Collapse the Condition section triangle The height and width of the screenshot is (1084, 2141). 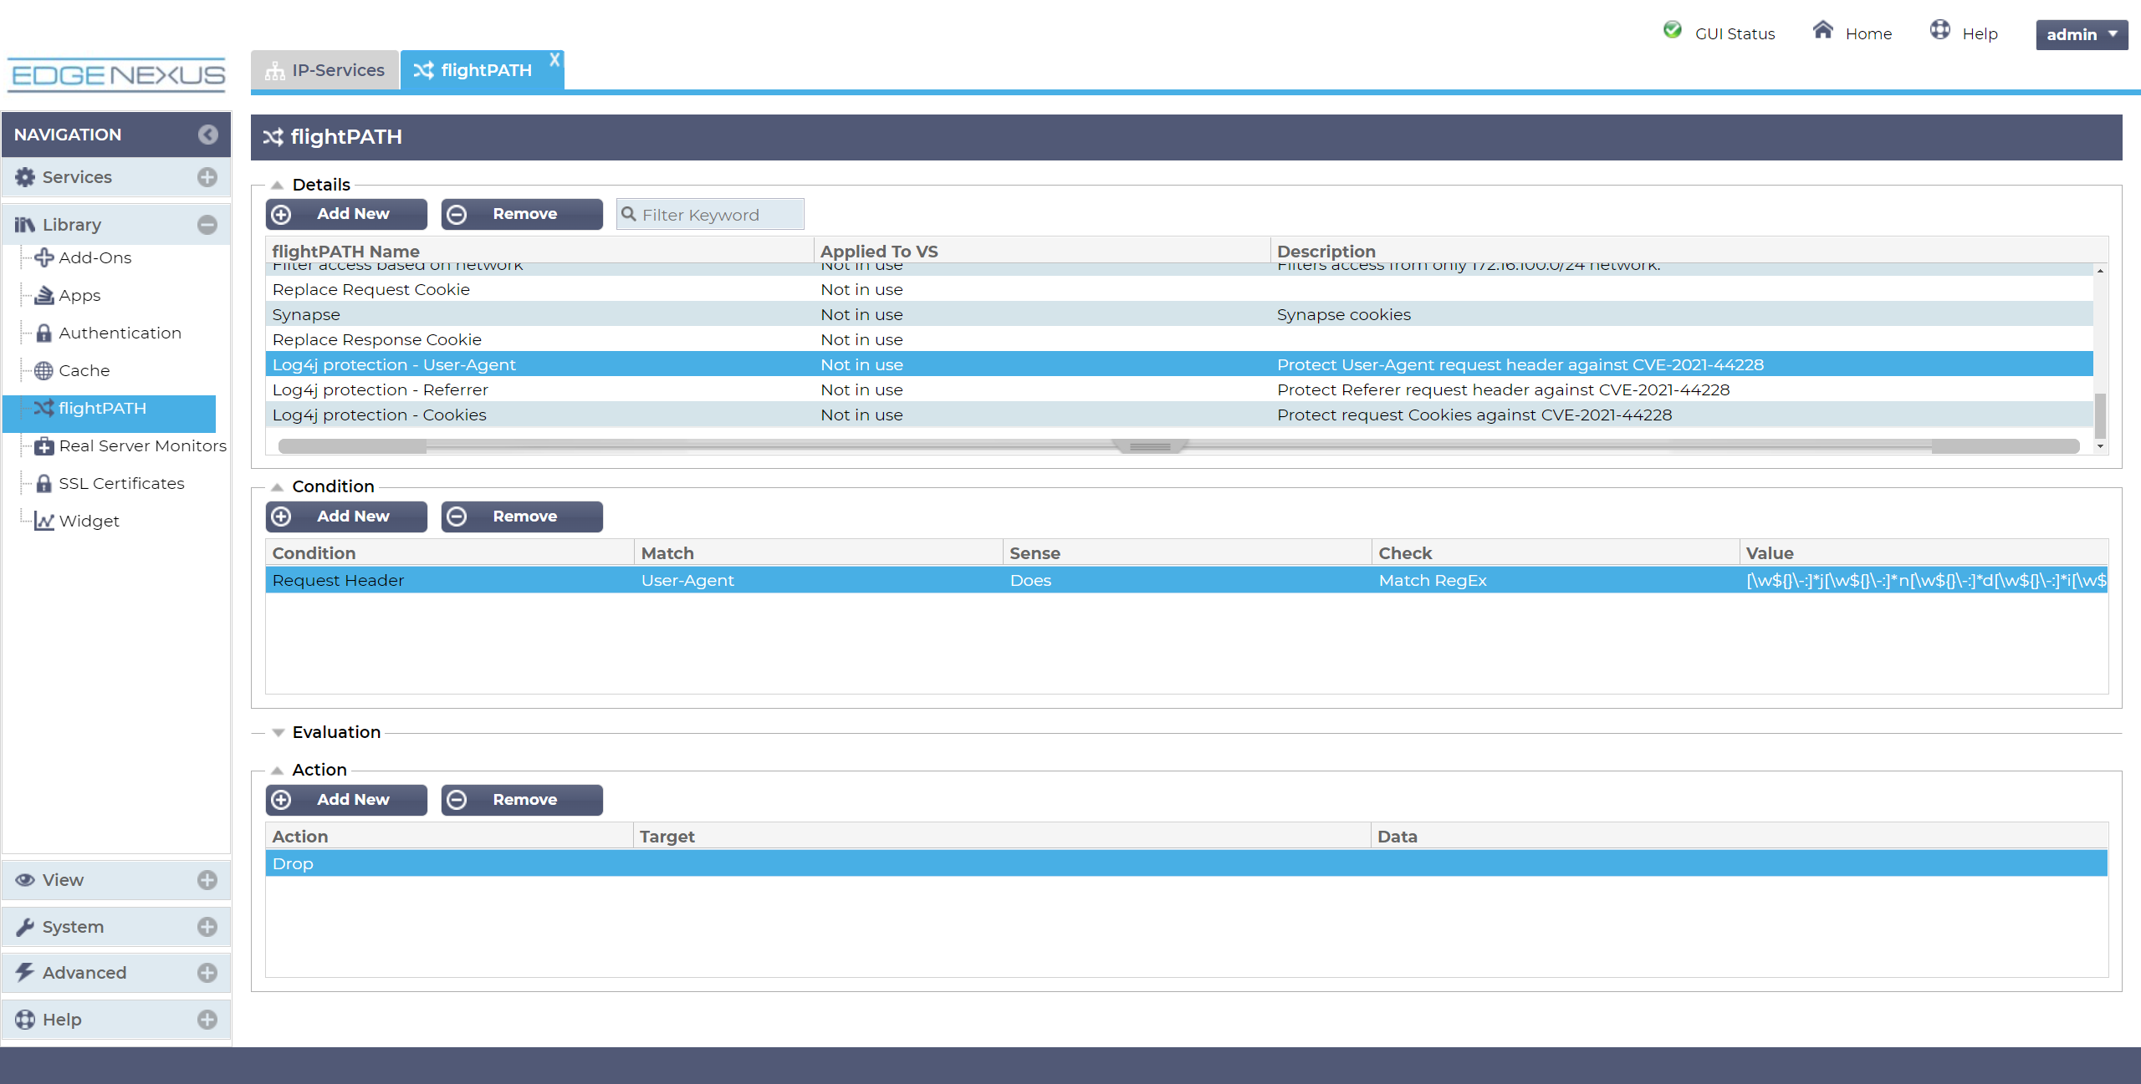[277, 487]
